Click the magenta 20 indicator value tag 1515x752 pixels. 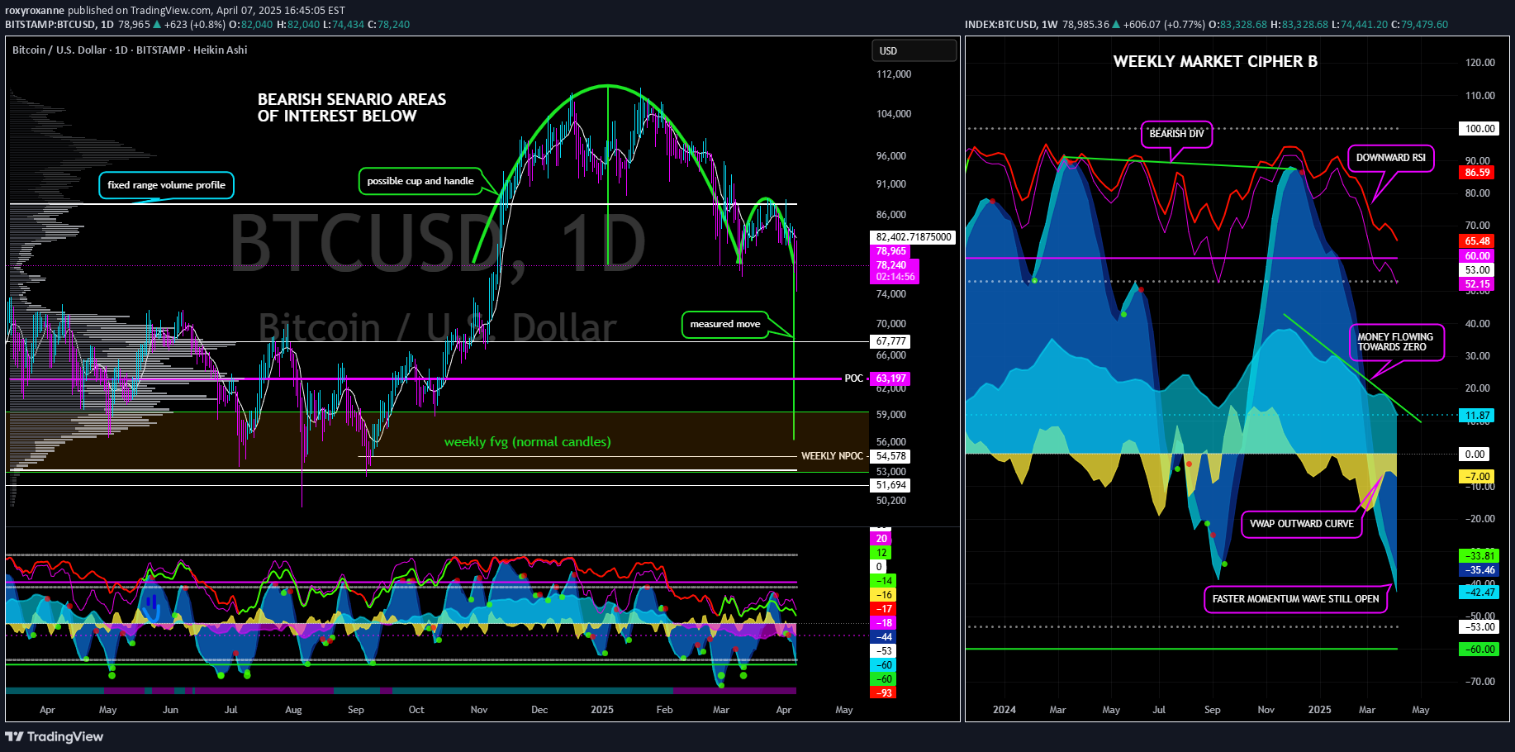pyautogui.click(x=881, y=539)
